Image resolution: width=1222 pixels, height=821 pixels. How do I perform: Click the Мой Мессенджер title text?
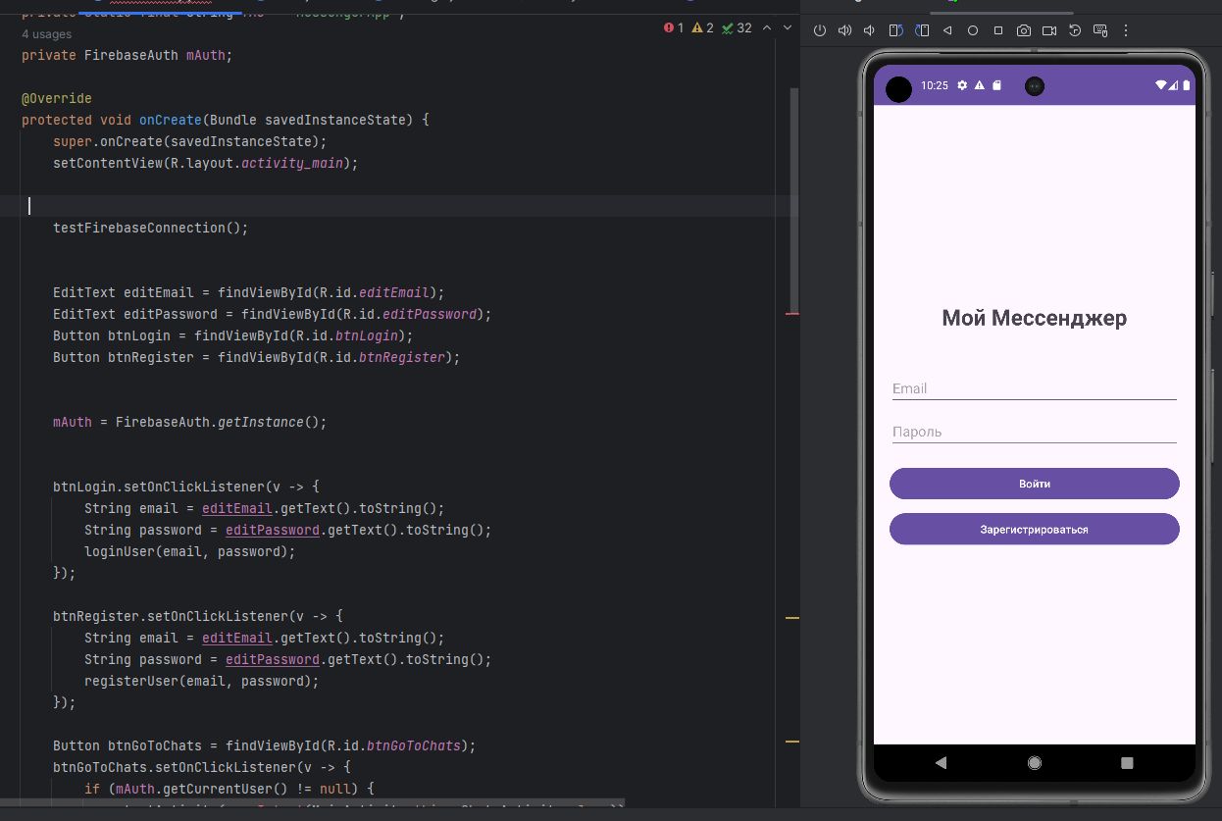1035,318
